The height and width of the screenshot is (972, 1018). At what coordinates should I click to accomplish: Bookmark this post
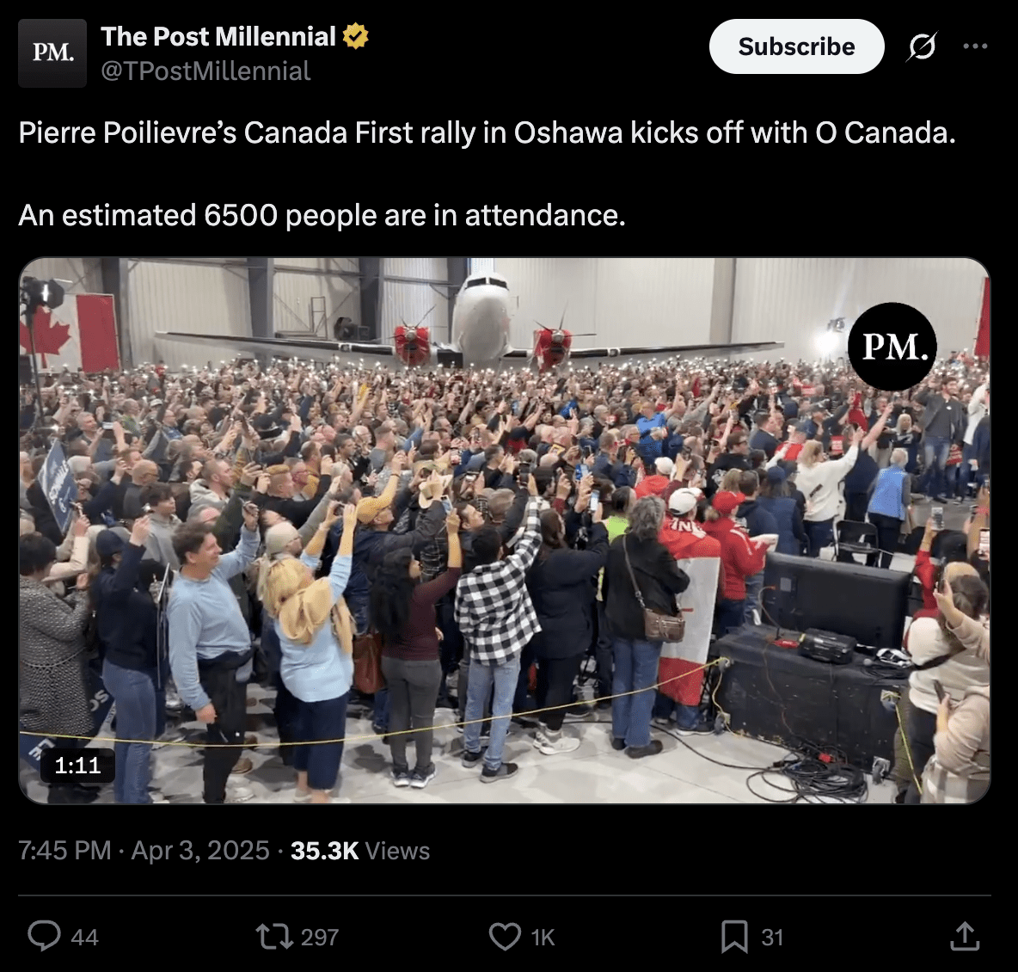tap(734, 936)
